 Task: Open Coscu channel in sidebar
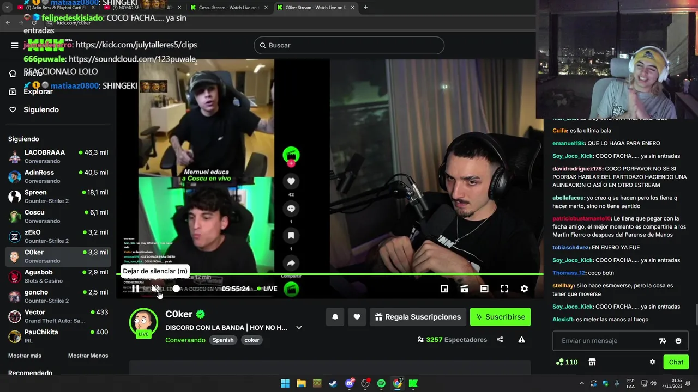(x=58, y=216)
